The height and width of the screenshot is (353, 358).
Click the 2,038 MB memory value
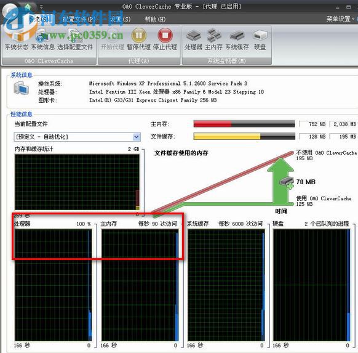pyautogui.click(x=343, y=124)
